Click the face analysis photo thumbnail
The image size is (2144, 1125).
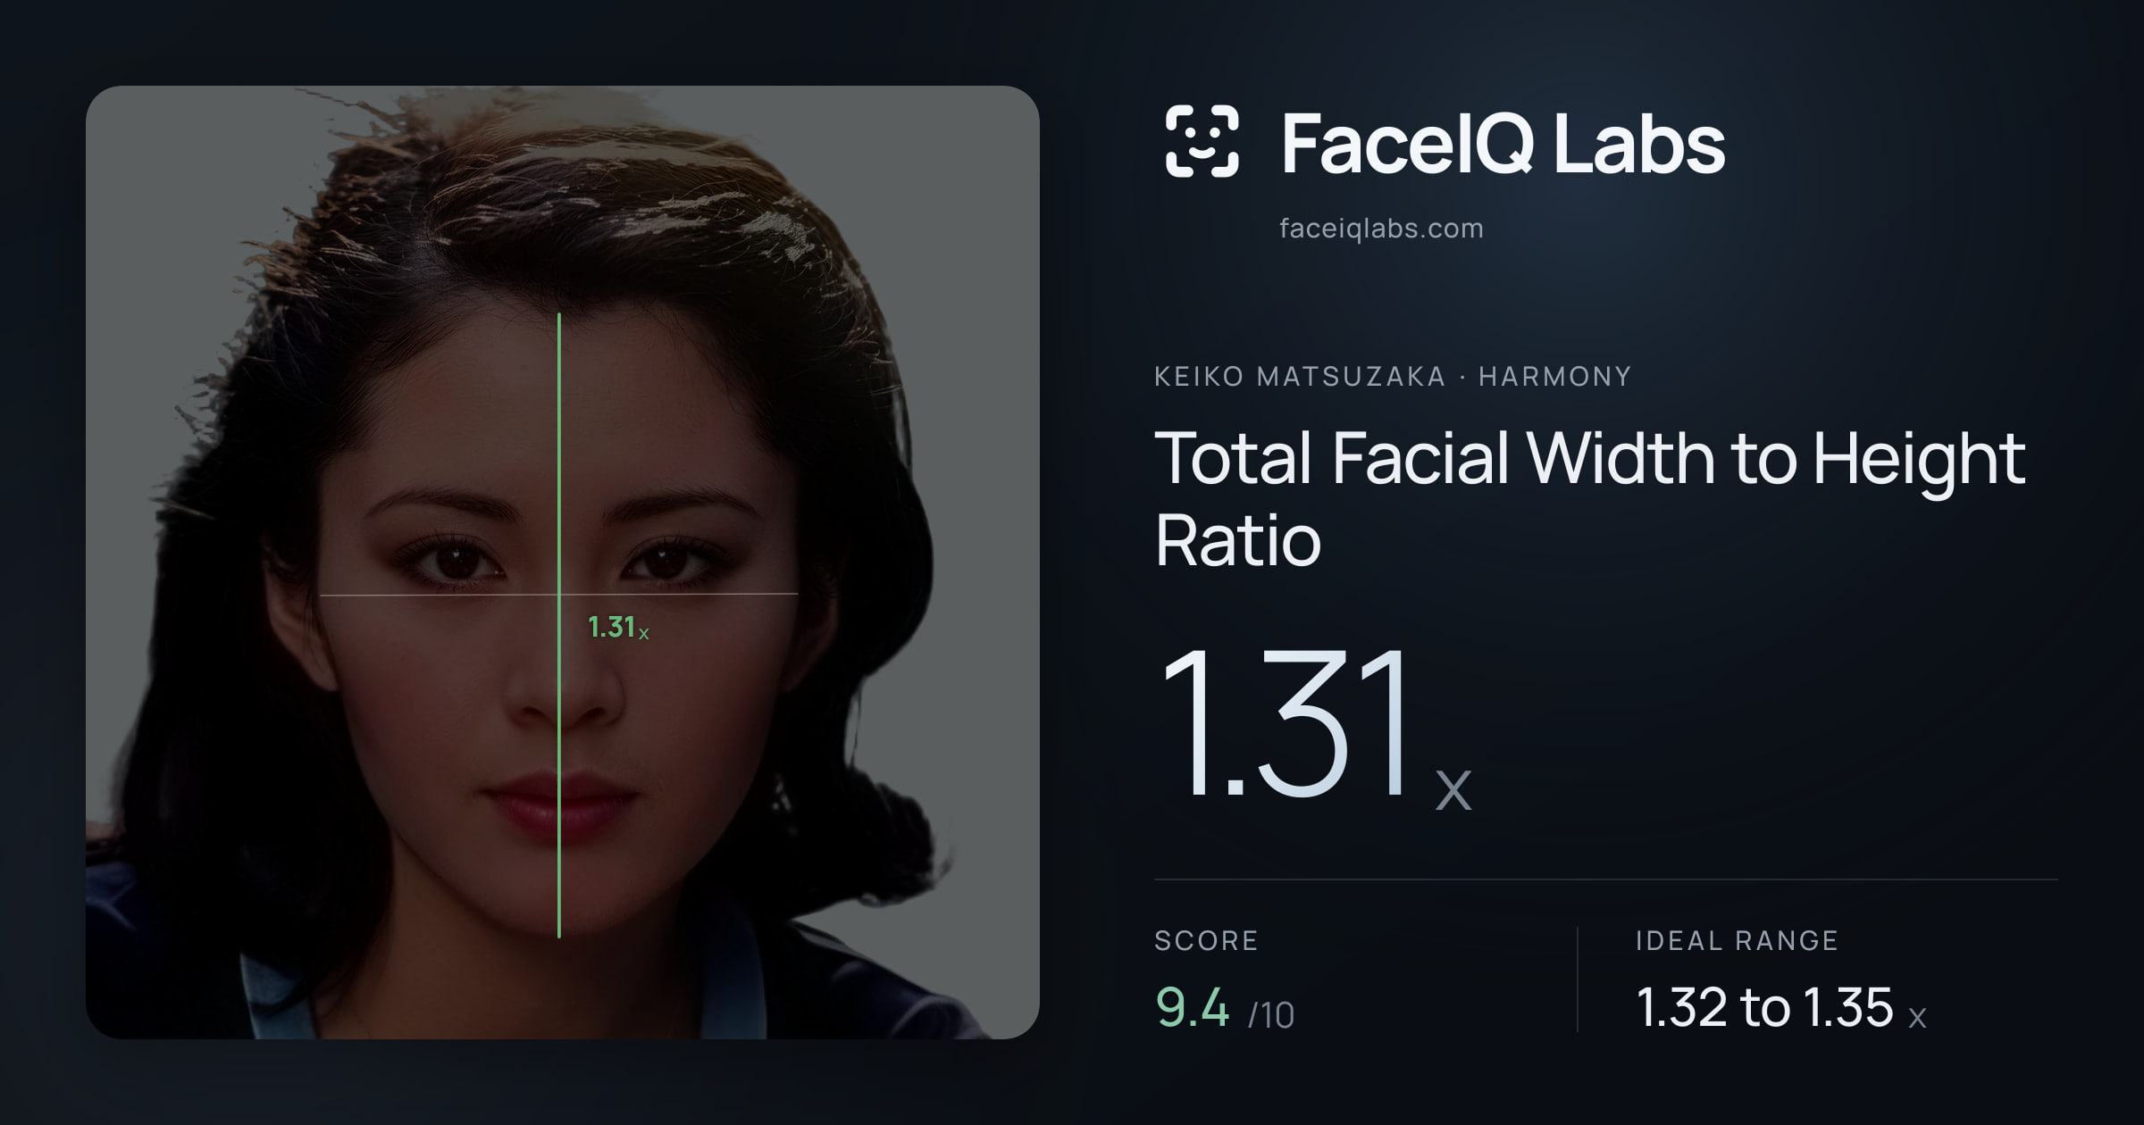pyautogui.click(x=563, y=562)
